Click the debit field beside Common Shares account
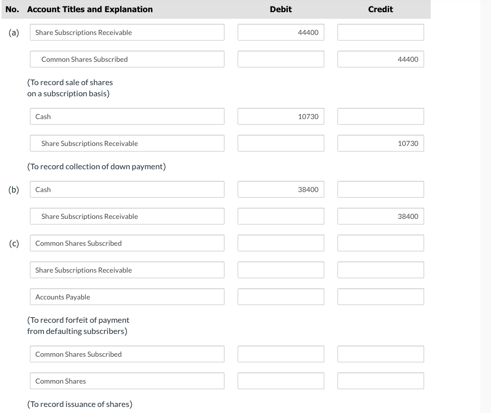This screenshot has height=413, width=491. point(281,381)
